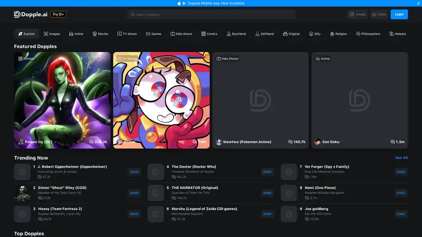Screen dimensions: 422x237
Task: Start chat with Joe goldberg
Action: 400,214
